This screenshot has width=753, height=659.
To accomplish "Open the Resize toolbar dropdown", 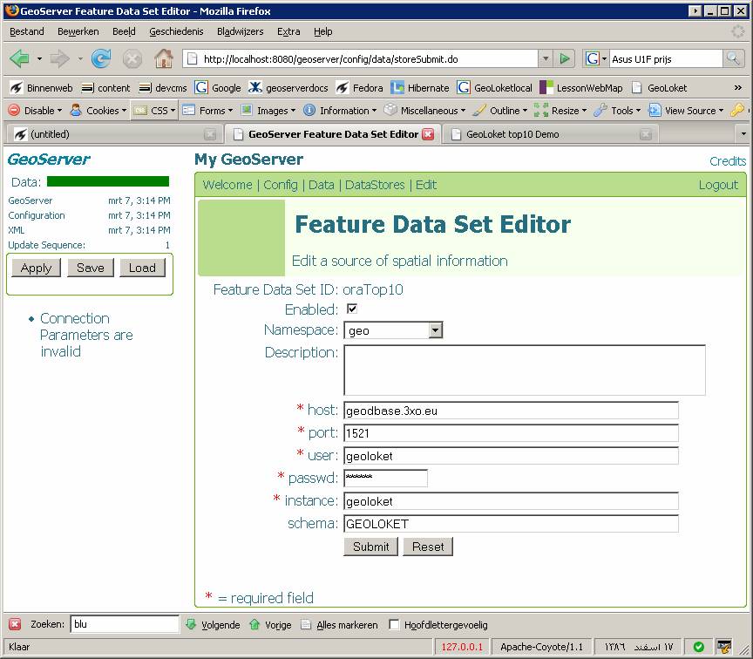I will pyautogui.click(x=560, y=111).
